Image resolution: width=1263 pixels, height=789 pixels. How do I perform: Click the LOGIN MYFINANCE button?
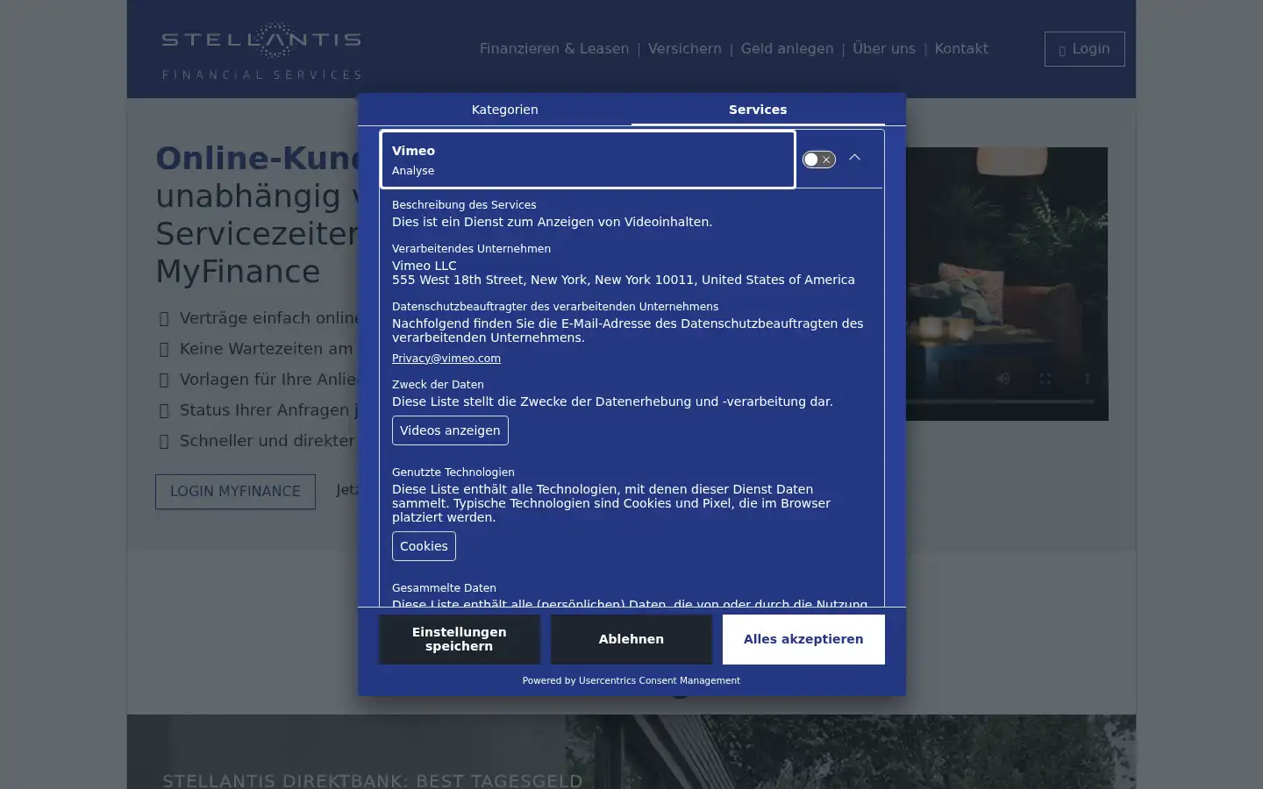235,492
